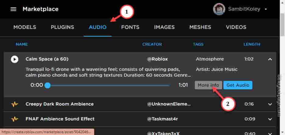Click waveform icon beside FNAF Ambience Sound Effect

click(15, 119)
